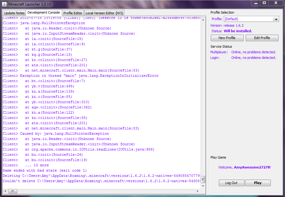
Task: Click the Edit Profile button
Action: 262,38
